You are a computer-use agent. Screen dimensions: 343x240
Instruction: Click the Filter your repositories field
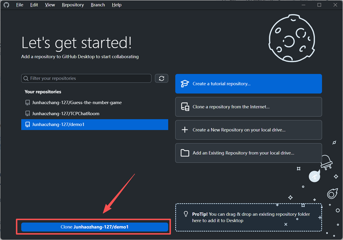click(x=86, y=78)
